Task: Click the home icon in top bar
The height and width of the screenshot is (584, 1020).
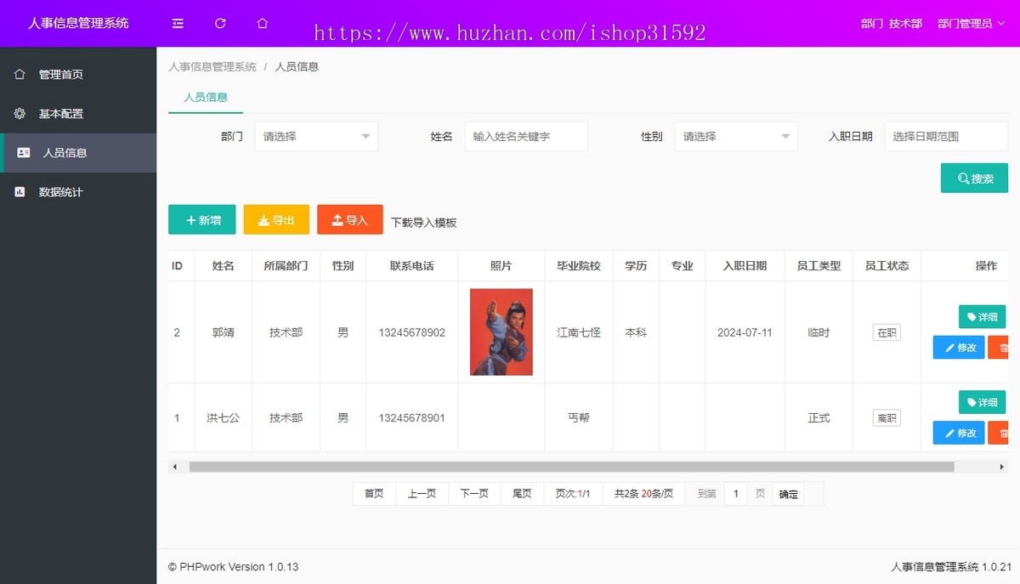Action: pos(263,24)
